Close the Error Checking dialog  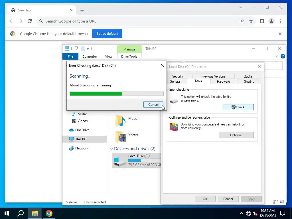[162, 65]
